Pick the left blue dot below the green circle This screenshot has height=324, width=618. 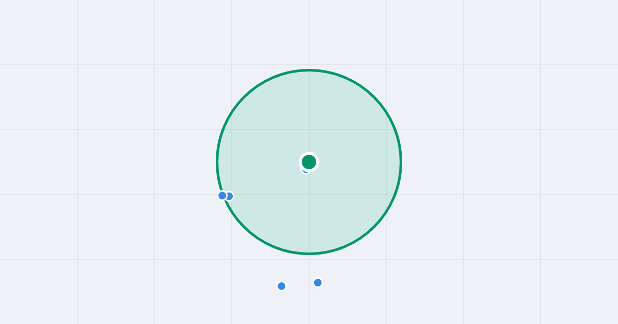(x=281, y=286)
